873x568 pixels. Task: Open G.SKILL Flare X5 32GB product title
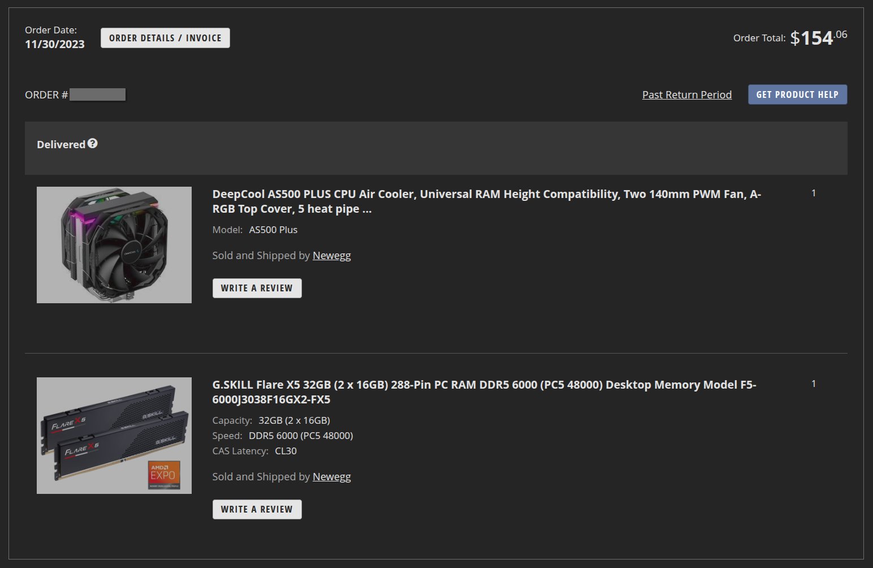tap(484, 392)
